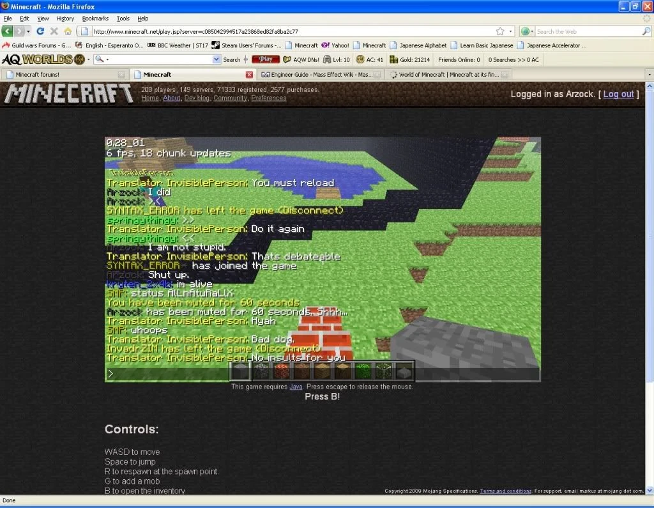Expand the AQ toolbar search box dropdown
This screenshot has width=654, height=508.
click(216, 59)
